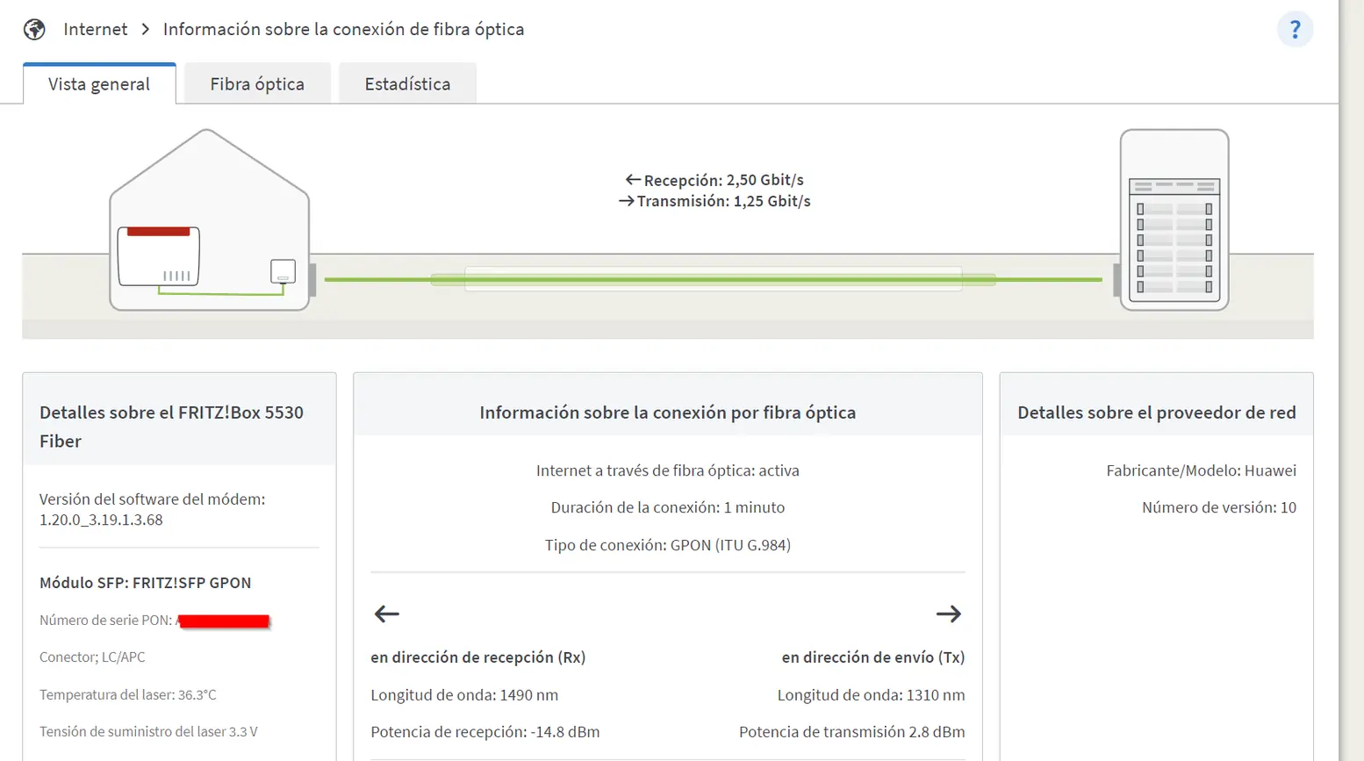Viewport: 1364px width, 761px height.
Task: Click the right arrow transmission icon
Action: click(949, 614)
